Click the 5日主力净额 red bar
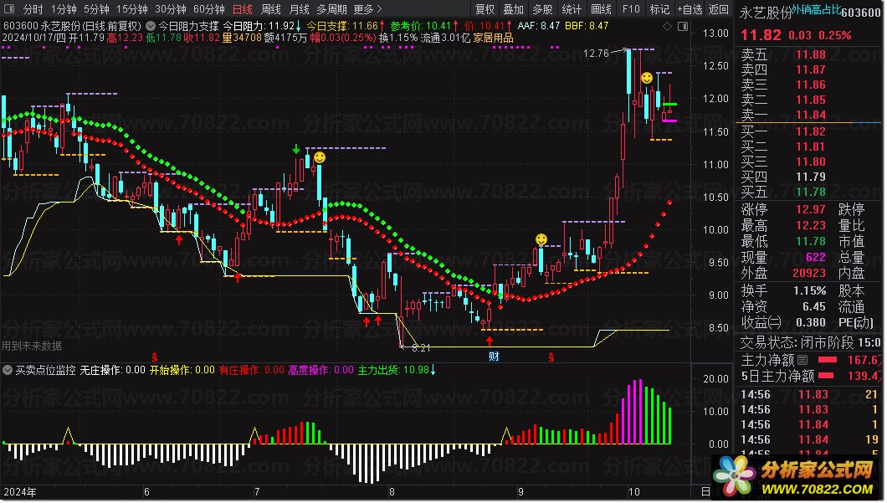887x503 pixels. tap(827, 375)
